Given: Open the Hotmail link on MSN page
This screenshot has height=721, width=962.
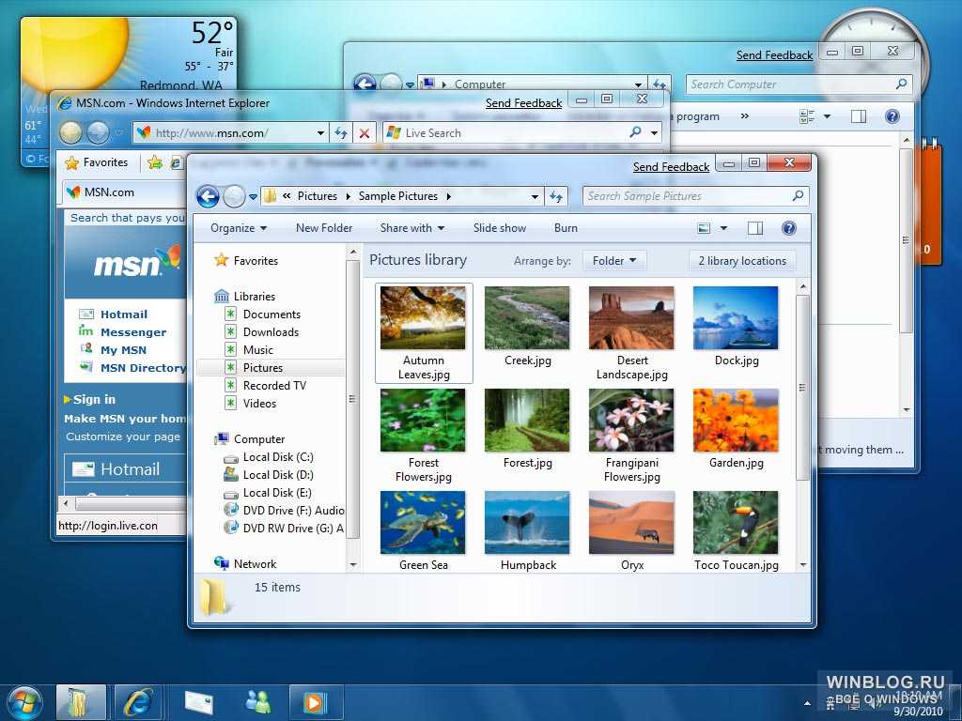Looking at the screenshot, I should click(124, 314).
